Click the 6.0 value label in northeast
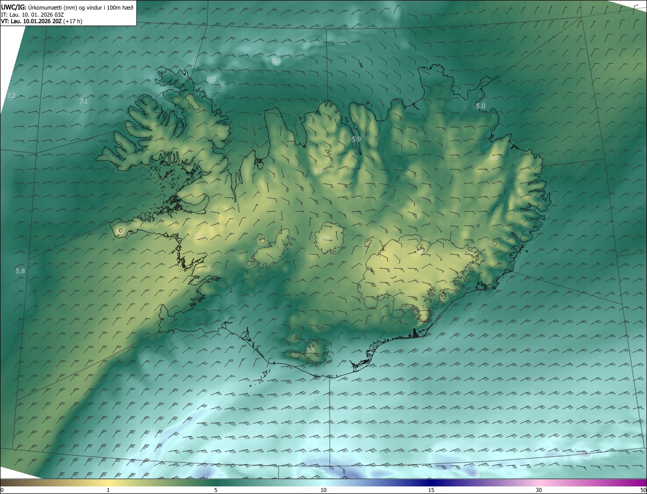647x494 pixels. [x=481, y=106]
